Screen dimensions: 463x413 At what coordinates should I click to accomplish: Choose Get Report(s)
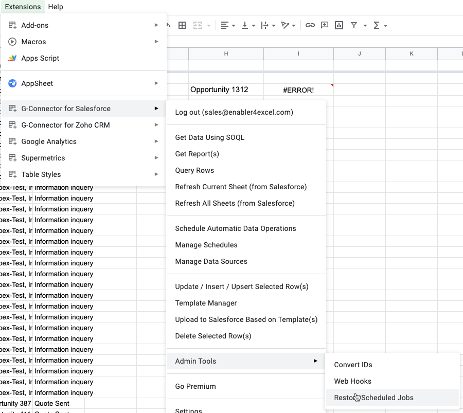tap(246, 154)
